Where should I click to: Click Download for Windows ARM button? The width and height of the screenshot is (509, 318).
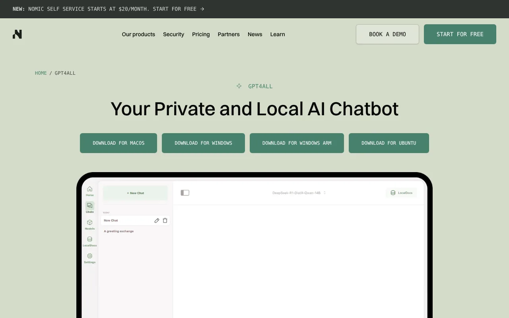tap(297, 143)
